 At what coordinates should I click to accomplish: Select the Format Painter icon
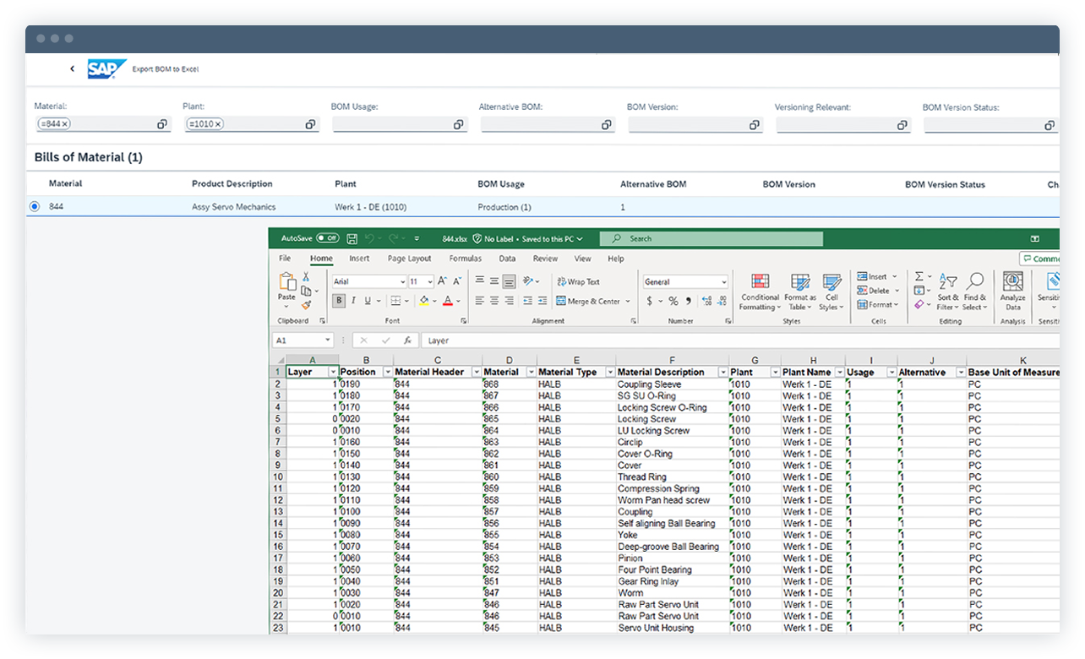307,304
